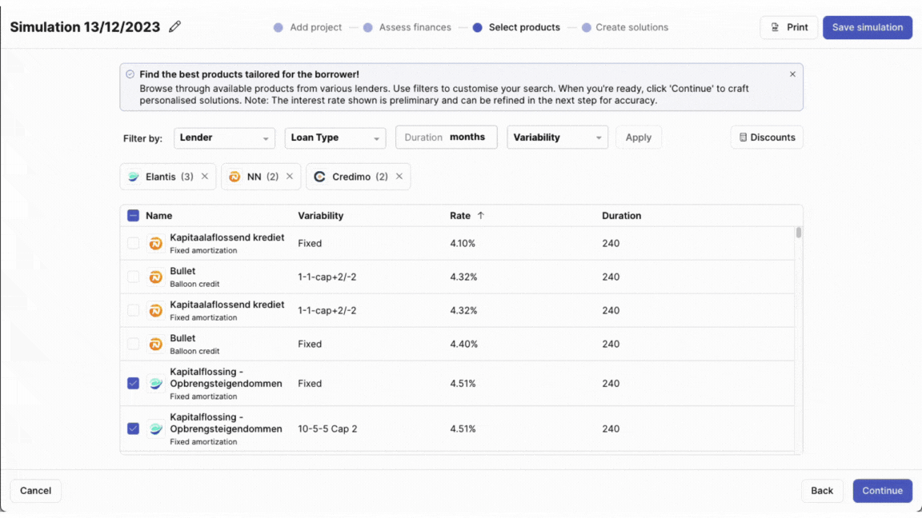Go to the Assess finances step

(407, 28)
